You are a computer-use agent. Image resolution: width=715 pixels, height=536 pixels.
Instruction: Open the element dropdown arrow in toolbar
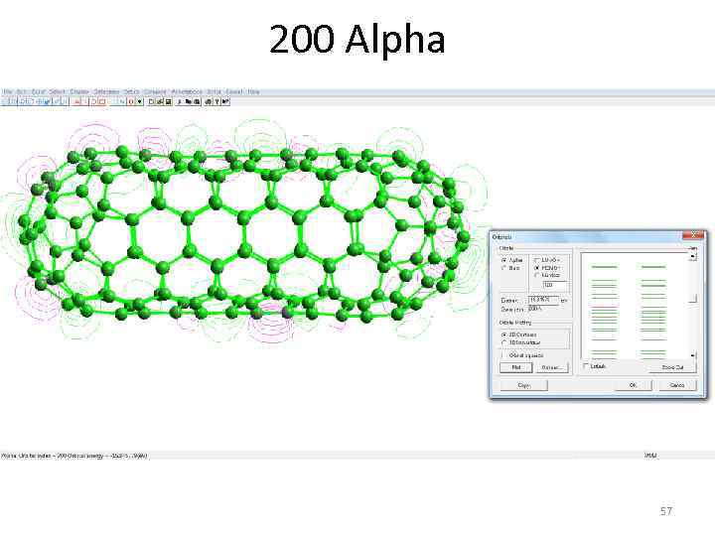pyautogui.click(x=140, y=102)
